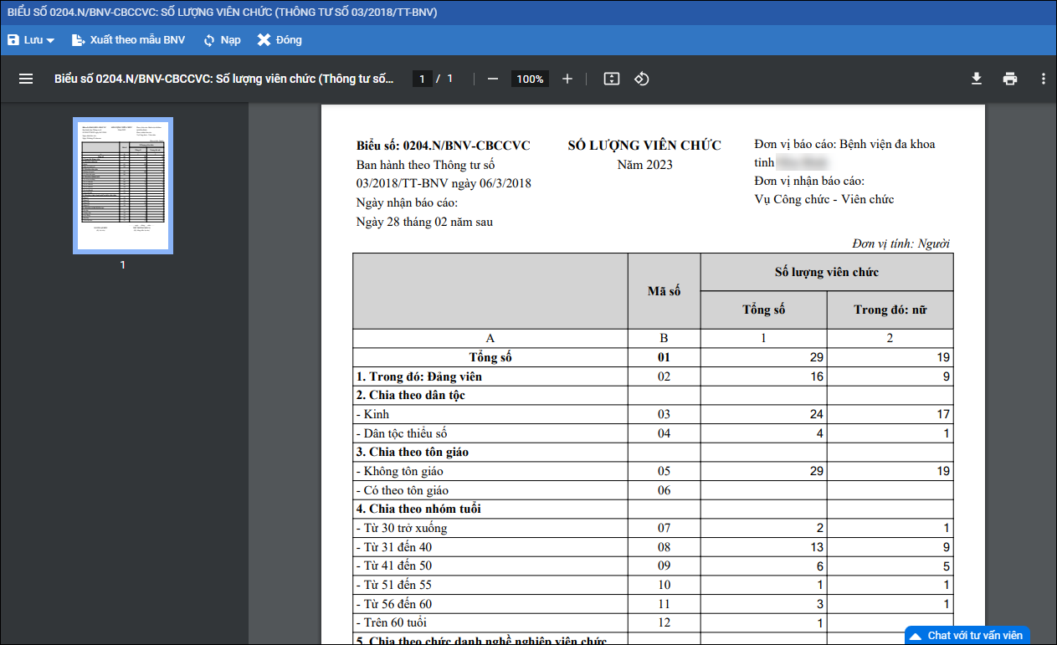Download the PDF report
The image size is (1057, 645).
click(976, 79)
